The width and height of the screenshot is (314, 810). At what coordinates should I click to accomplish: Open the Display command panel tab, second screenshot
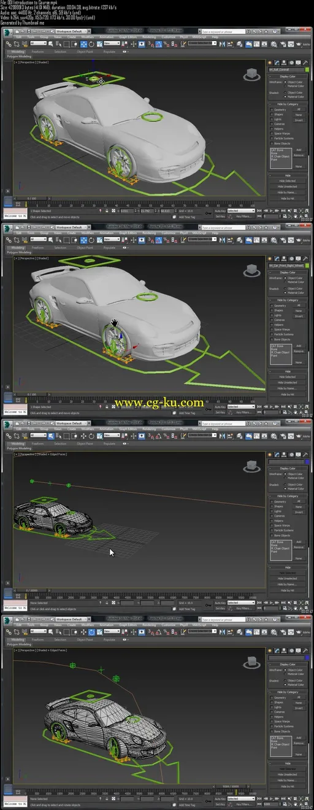297,260
